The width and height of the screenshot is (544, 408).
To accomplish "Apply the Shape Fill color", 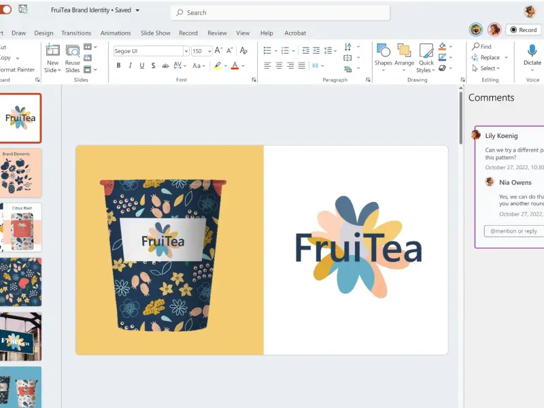I will point(443,46).
